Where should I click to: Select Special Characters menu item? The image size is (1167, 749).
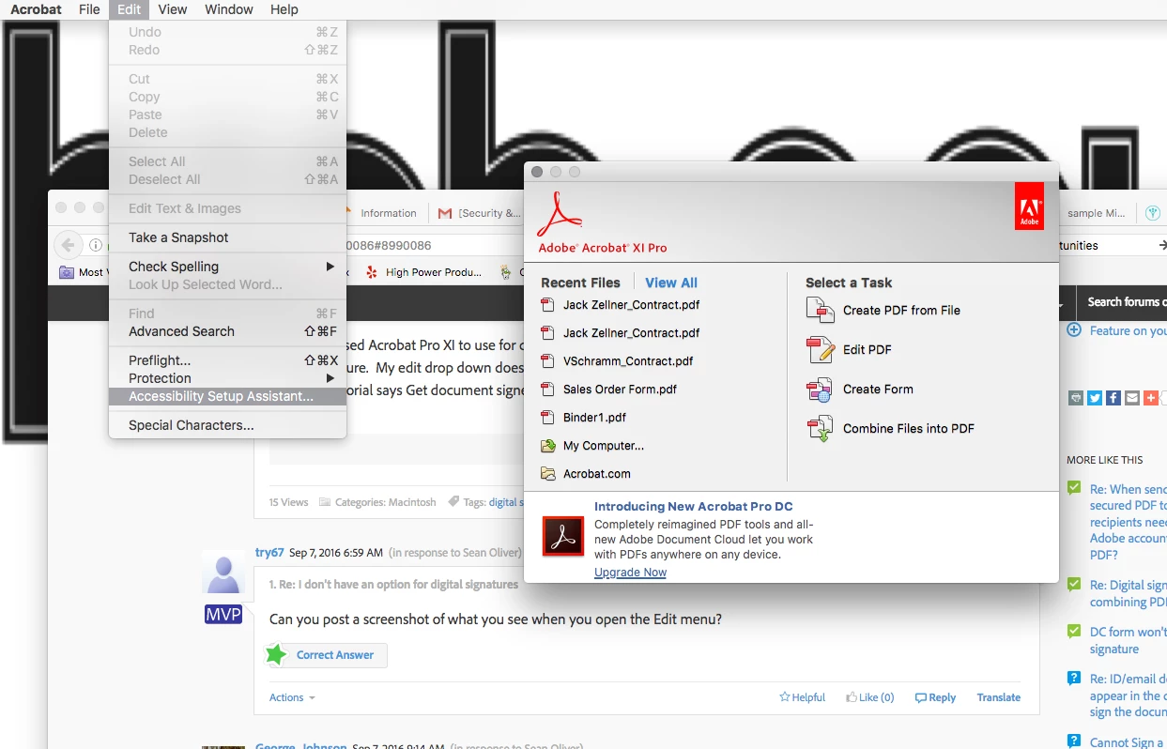click(x=227, y=425)
